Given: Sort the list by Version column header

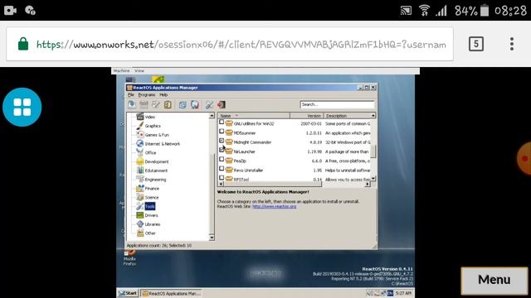Looking at the screenshot, I should (x=306, y=116).
